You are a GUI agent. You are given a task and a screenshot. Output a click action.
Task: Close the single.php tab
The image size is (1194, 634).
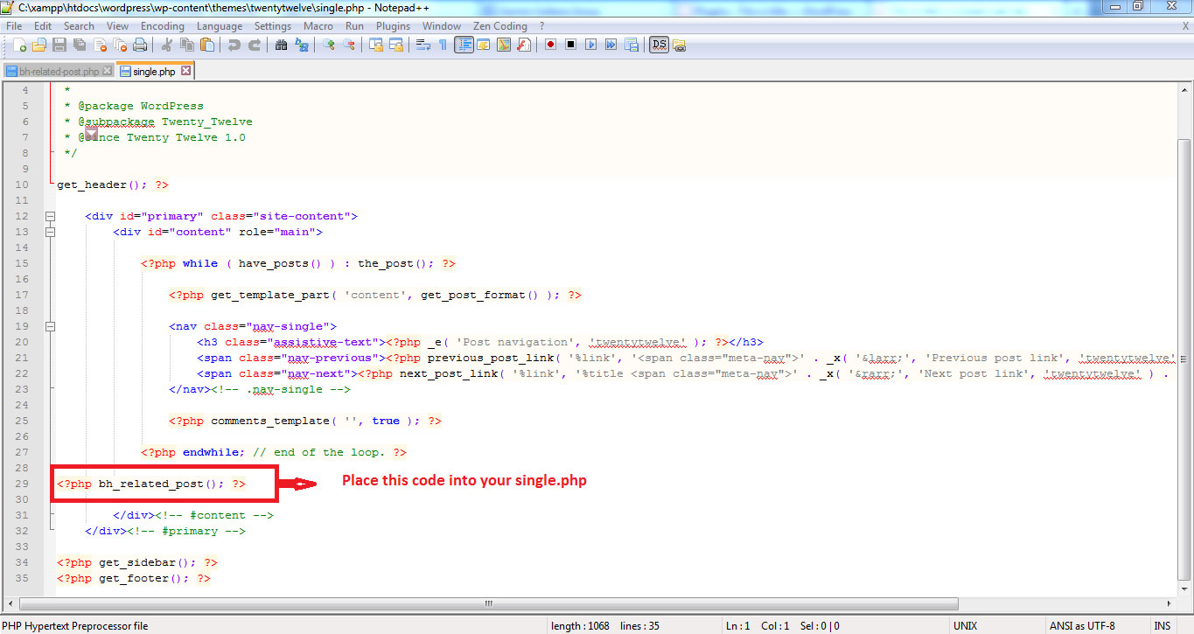point(185,71)
